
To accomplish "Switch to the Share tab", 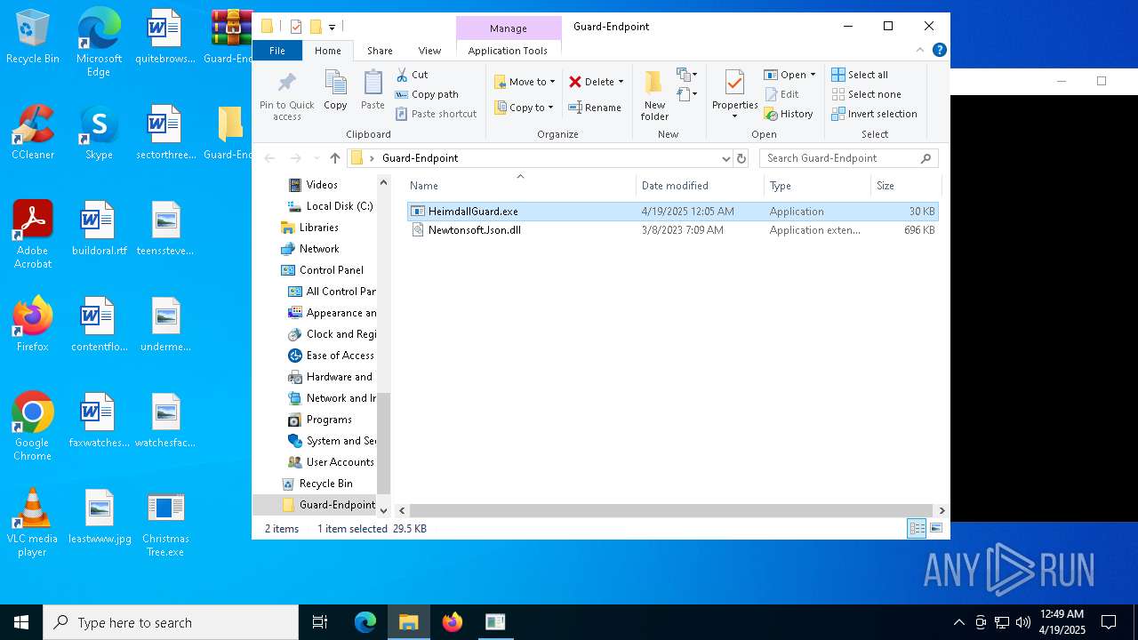I will pyautogui.click(x=380, y=51).
